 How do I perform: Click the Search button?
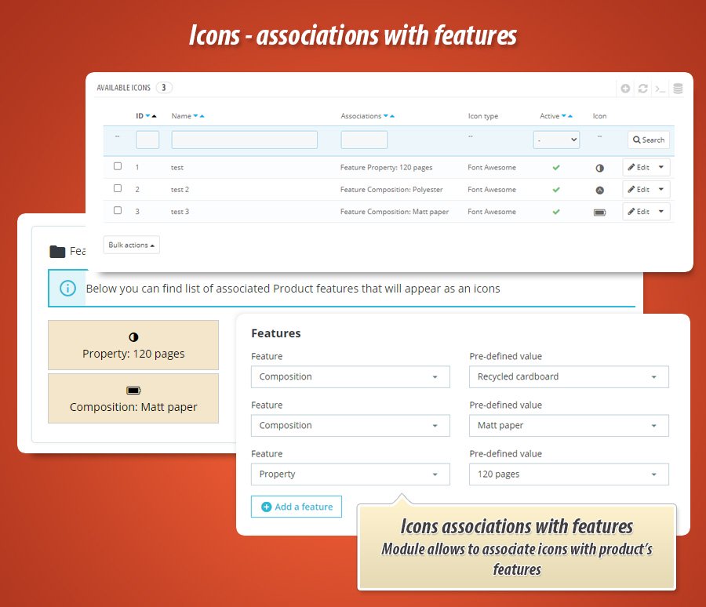[x=648, y=140]
